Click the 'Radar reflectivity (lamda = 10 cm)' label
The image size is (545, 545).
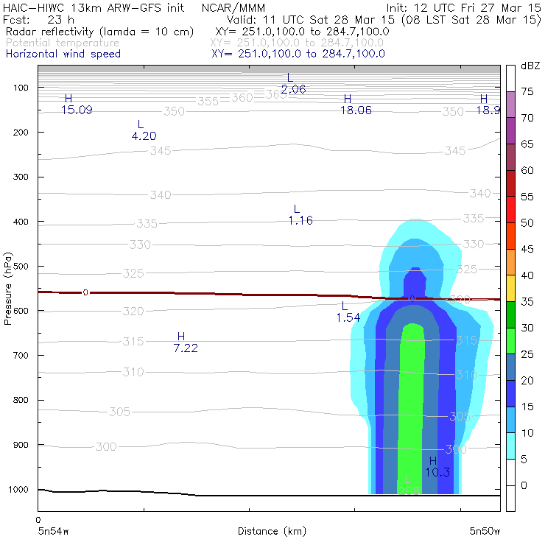[99, 32]
